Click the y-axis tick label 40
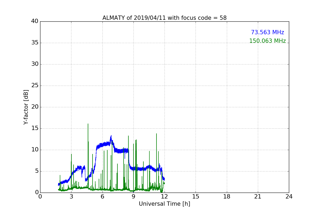This screenshot has width=321, height=214. pos(35,21)
